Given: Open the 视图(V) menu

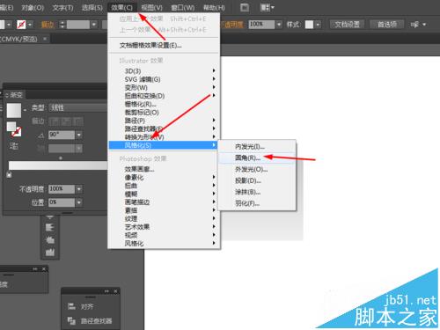Looking at the screenshot, I should tap(151, 7).
